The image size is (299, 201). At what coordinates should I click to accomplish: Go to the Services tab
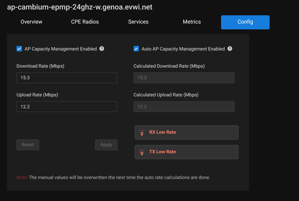click(x=138, y=22)
